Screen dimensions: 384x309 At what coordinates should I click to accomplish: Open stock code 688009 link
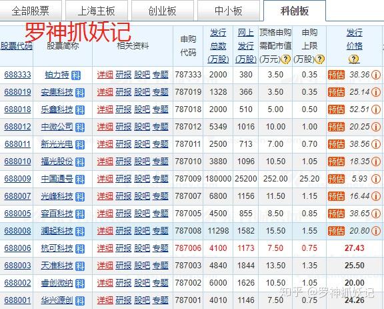point(17,179)
